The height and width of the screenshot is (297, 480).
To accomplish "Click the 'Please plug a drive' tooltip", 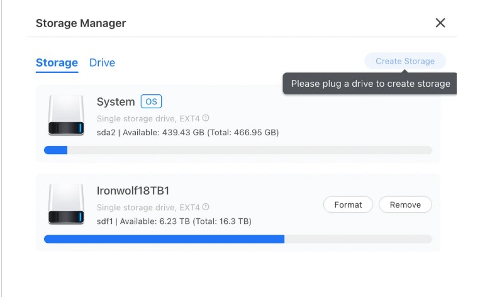I will pyautogui.click(x=370, y=84).
